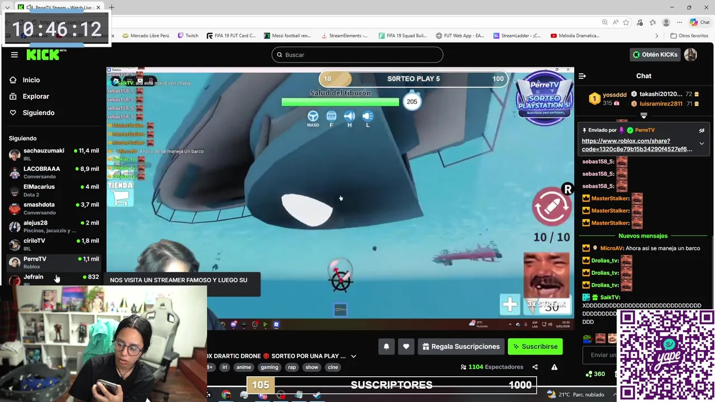
Task: Select the show tag
Action: coord(312,367)
